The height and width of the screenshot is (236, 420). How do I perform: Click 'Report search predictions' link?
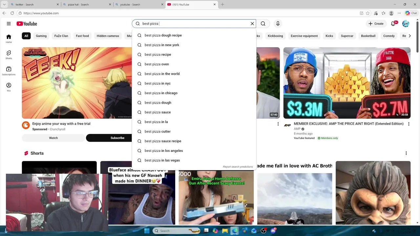tap(238, 167)
